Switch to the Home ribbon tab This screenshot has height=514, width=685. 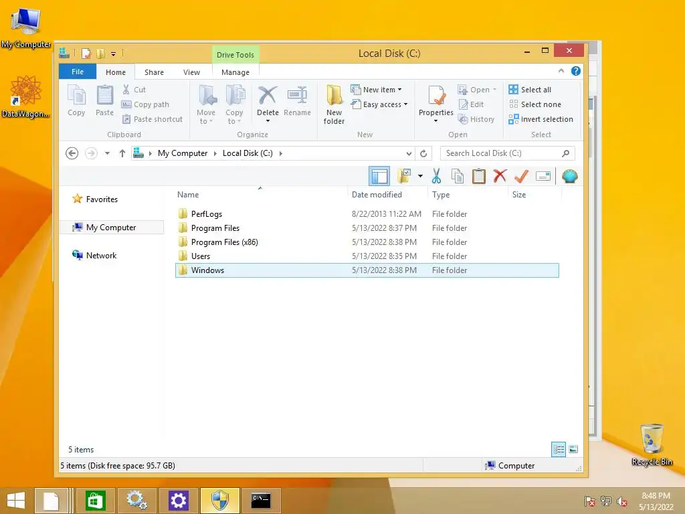(x=116, y=72)
